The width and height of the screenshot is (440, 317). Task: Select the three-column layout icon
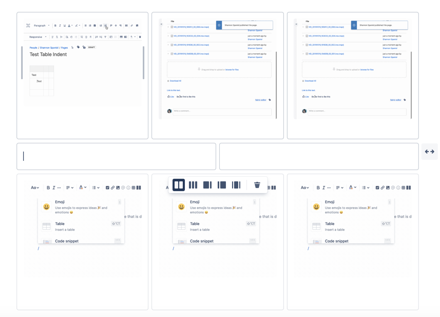point(194,184)
